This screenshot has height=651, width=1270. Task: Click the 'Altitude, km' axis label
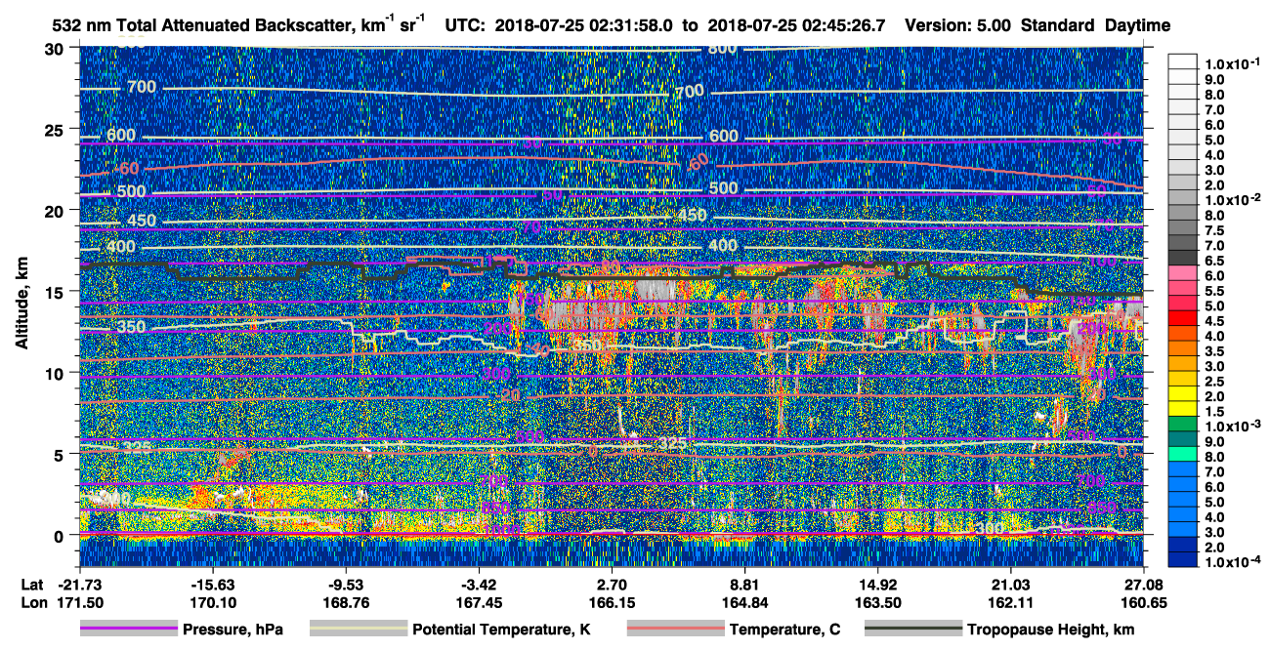(x=22, y=305)
